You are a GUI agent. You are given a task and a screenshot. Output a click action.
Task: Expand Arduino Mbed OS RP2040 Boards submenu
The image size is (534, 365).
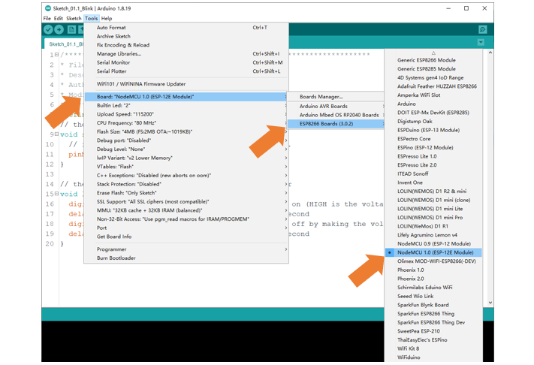336,115
